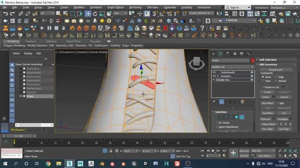The height and width of the screenshot is (168, 300).
Task: Expand the Symmetry modifier sub-levels
Action: [x=218, y=76]
